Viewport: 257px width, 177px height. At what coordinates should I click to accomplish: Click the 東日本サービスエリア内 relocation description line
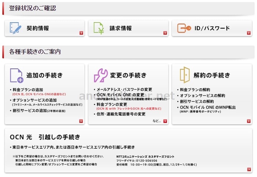(x=74, y=147)
